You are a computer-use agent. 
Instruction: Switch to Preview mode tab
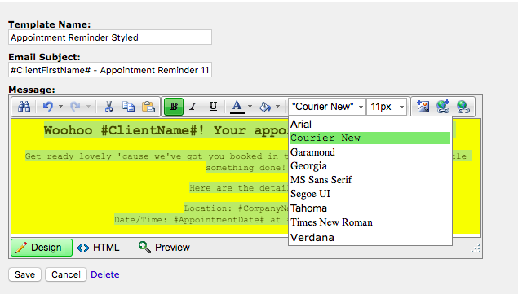(x=164, y=248)
